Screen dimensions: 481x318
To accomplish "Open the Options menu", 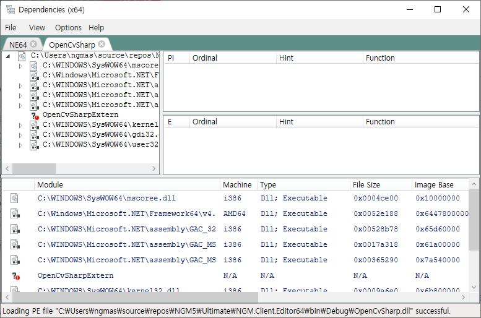I will (68, 28).
